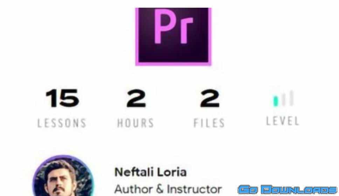Open Neftali Loria author name link

point(151,172)
